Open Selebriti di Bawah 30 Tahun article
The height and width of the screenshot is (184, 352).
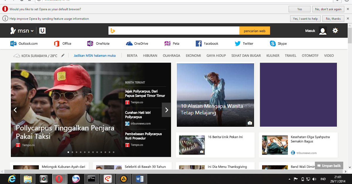(145, 167)
